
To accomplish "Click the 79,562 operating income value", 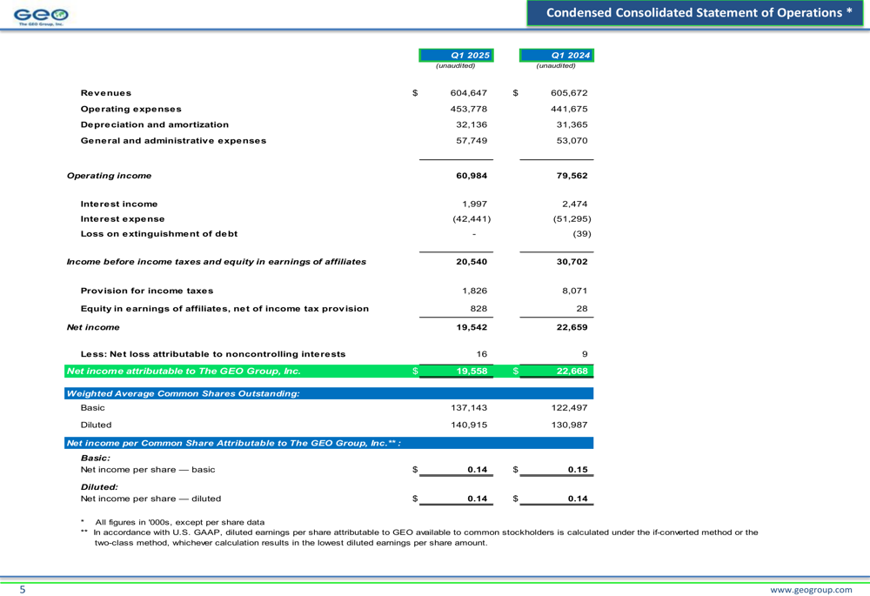I will pos(572,176).
